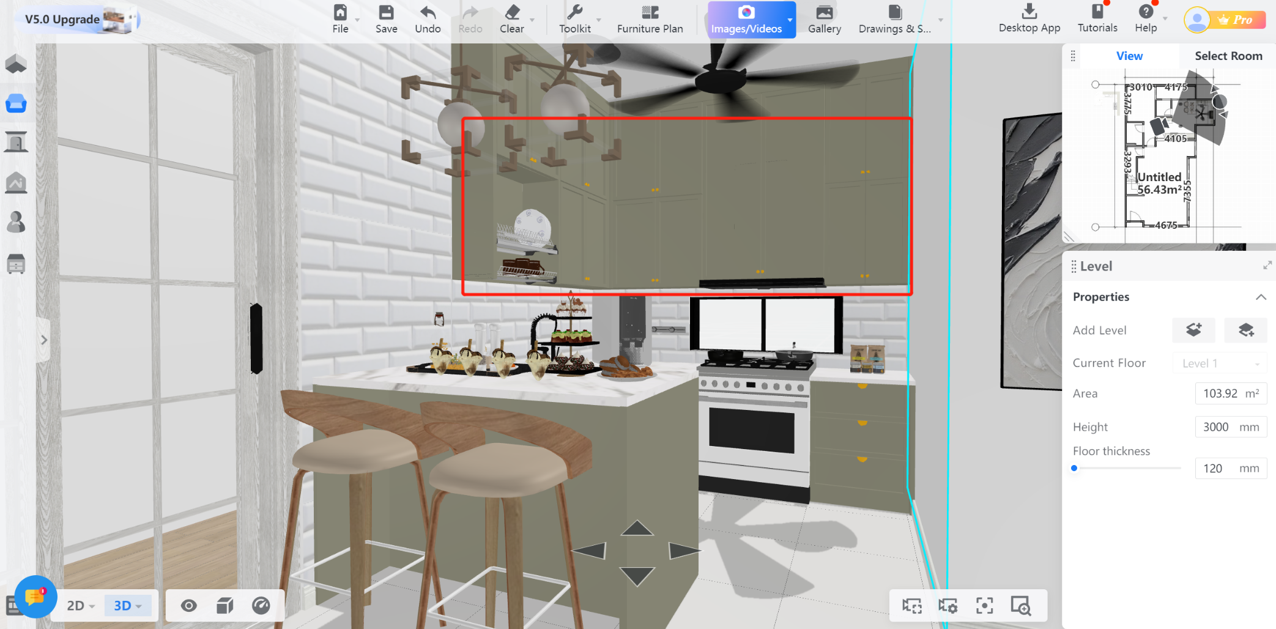
Task: Open the orange chat feedback bubble
Action: 35,596
